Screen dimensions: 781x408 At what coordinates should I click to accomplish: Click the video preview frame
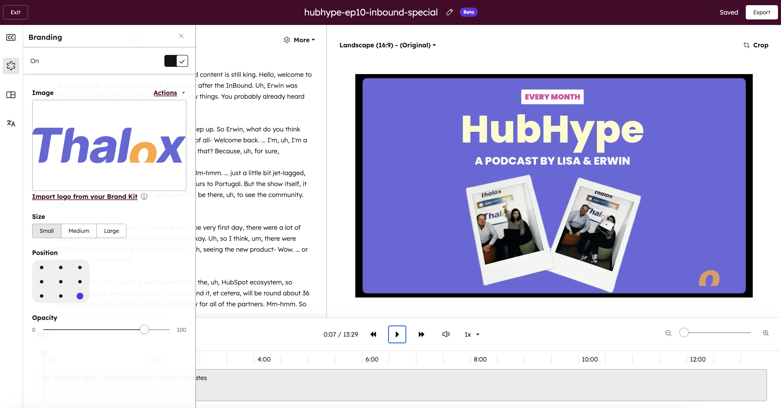pyautogui.click(x=554, y=186)
